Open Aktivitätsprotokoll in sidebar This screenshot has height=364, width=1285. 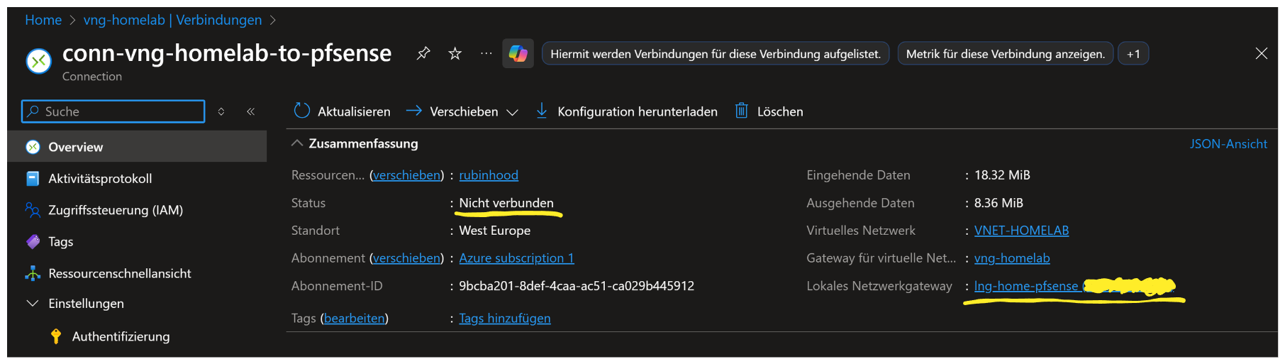pyautogui.click(x=100, y=179)
